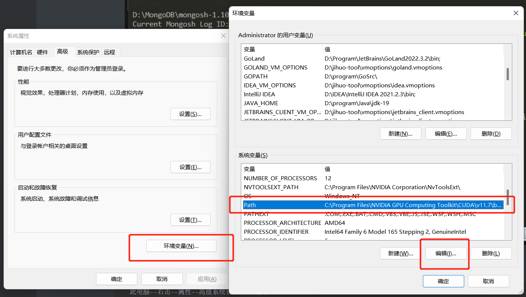Viewport: 526px width, 297px height.
Task: Cancel the environment variables dialog
Action: (x=488, y=281)
